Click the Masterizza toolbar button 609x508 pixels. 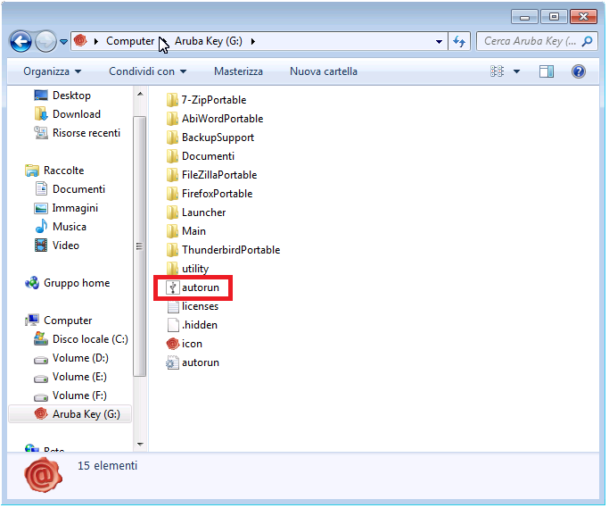pyautogui.click(x=238, y=71)
